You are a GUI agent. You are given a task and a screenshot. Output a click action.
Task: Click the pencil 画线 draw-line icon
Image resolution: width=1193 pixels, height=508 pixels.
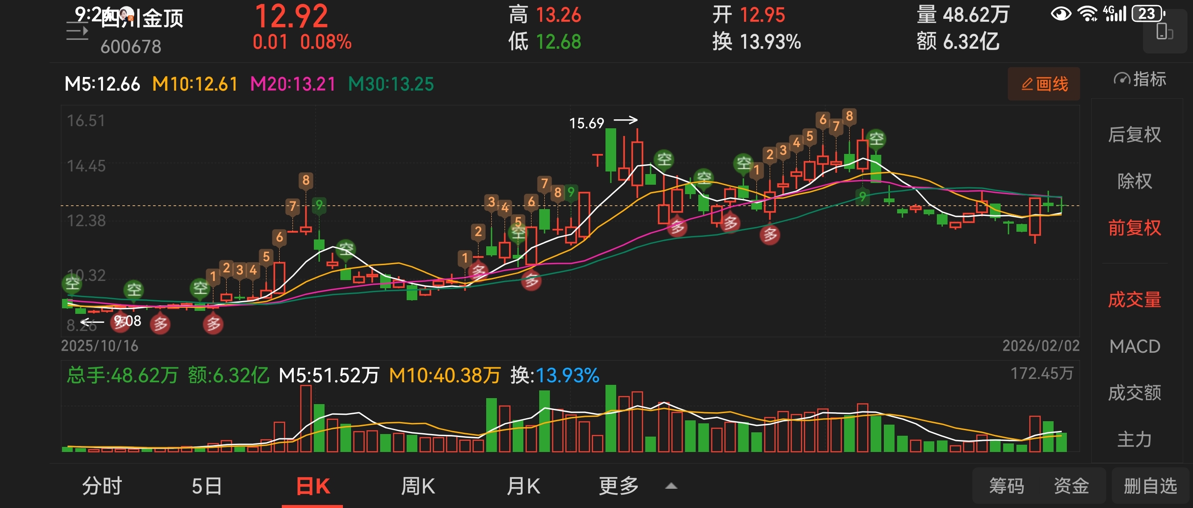pos(1027,84)
